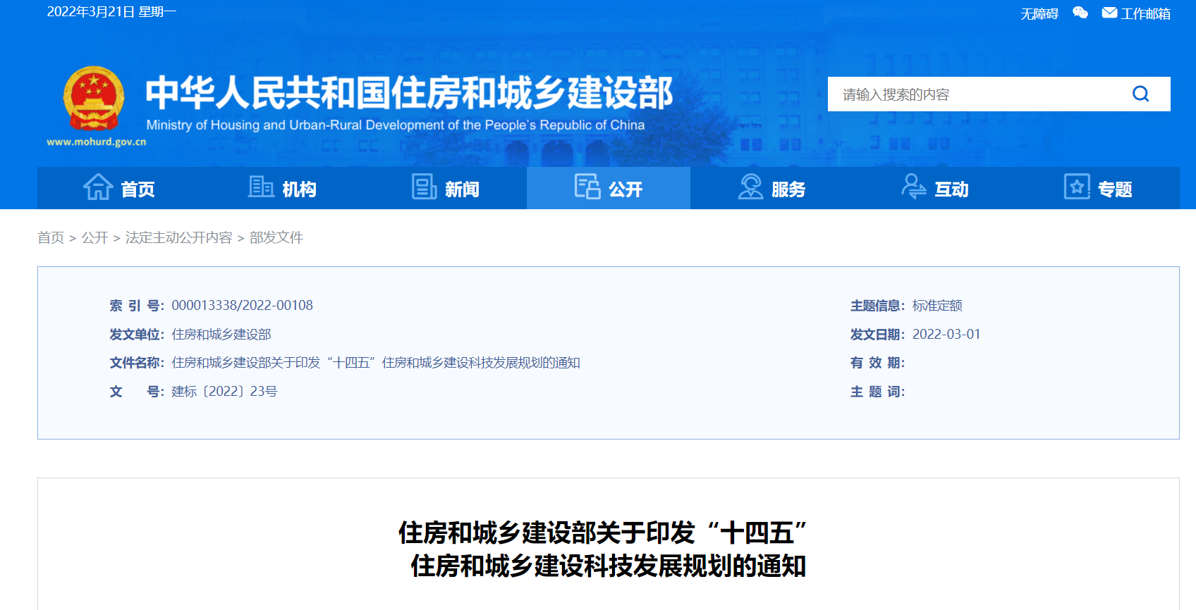Click the date 2022年3月21日 星期一
Screen dimensions: 1196x610
[111, 12]
